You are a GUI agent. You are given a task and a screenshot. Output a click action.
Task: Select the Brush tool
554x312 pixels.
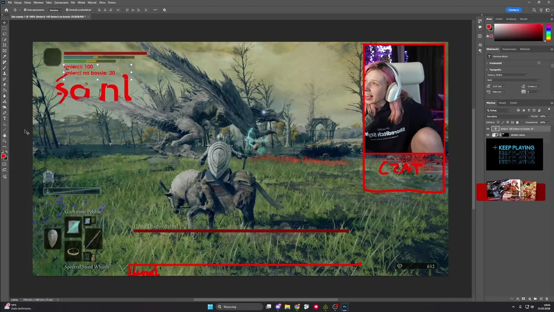click(5, 68)
